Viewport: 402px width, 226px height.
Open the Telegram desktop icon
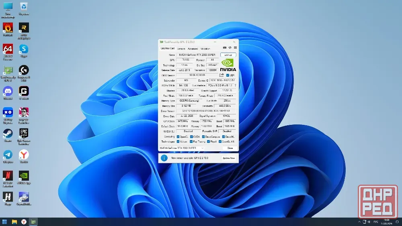8,157
